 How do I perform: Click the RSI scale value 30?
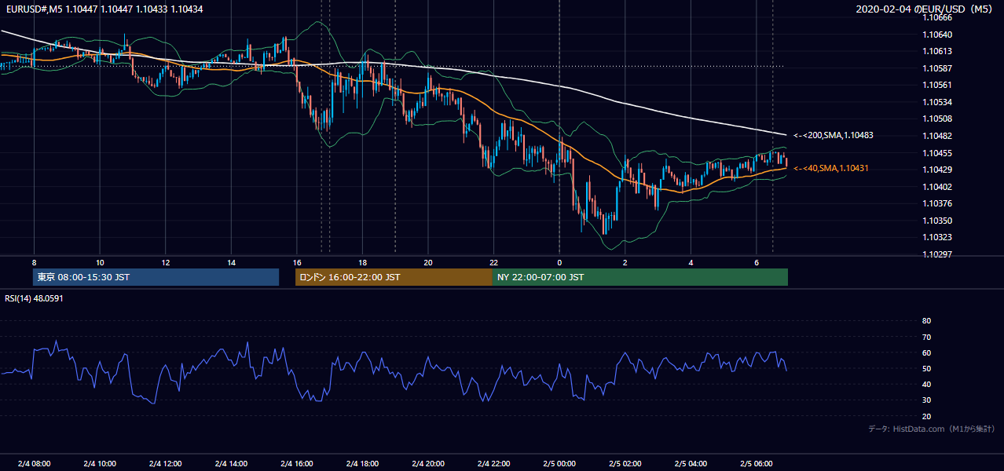point(926,400)
